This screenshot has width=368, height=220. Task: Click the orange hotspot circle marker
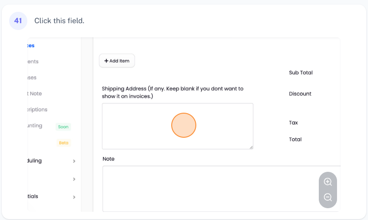click(184, 125)
